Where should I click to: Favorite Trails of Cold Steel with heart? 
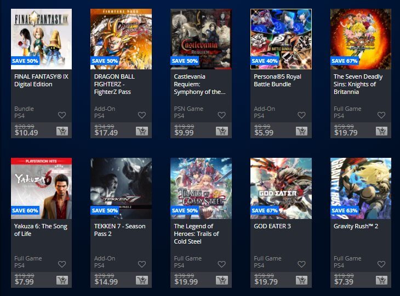(x=222, y=264)
